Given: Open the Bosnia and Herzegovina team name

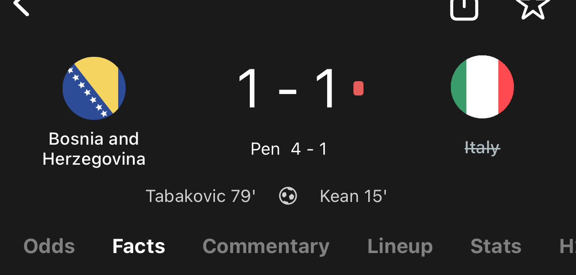Looking at the screenshot, I should [94, 148].
